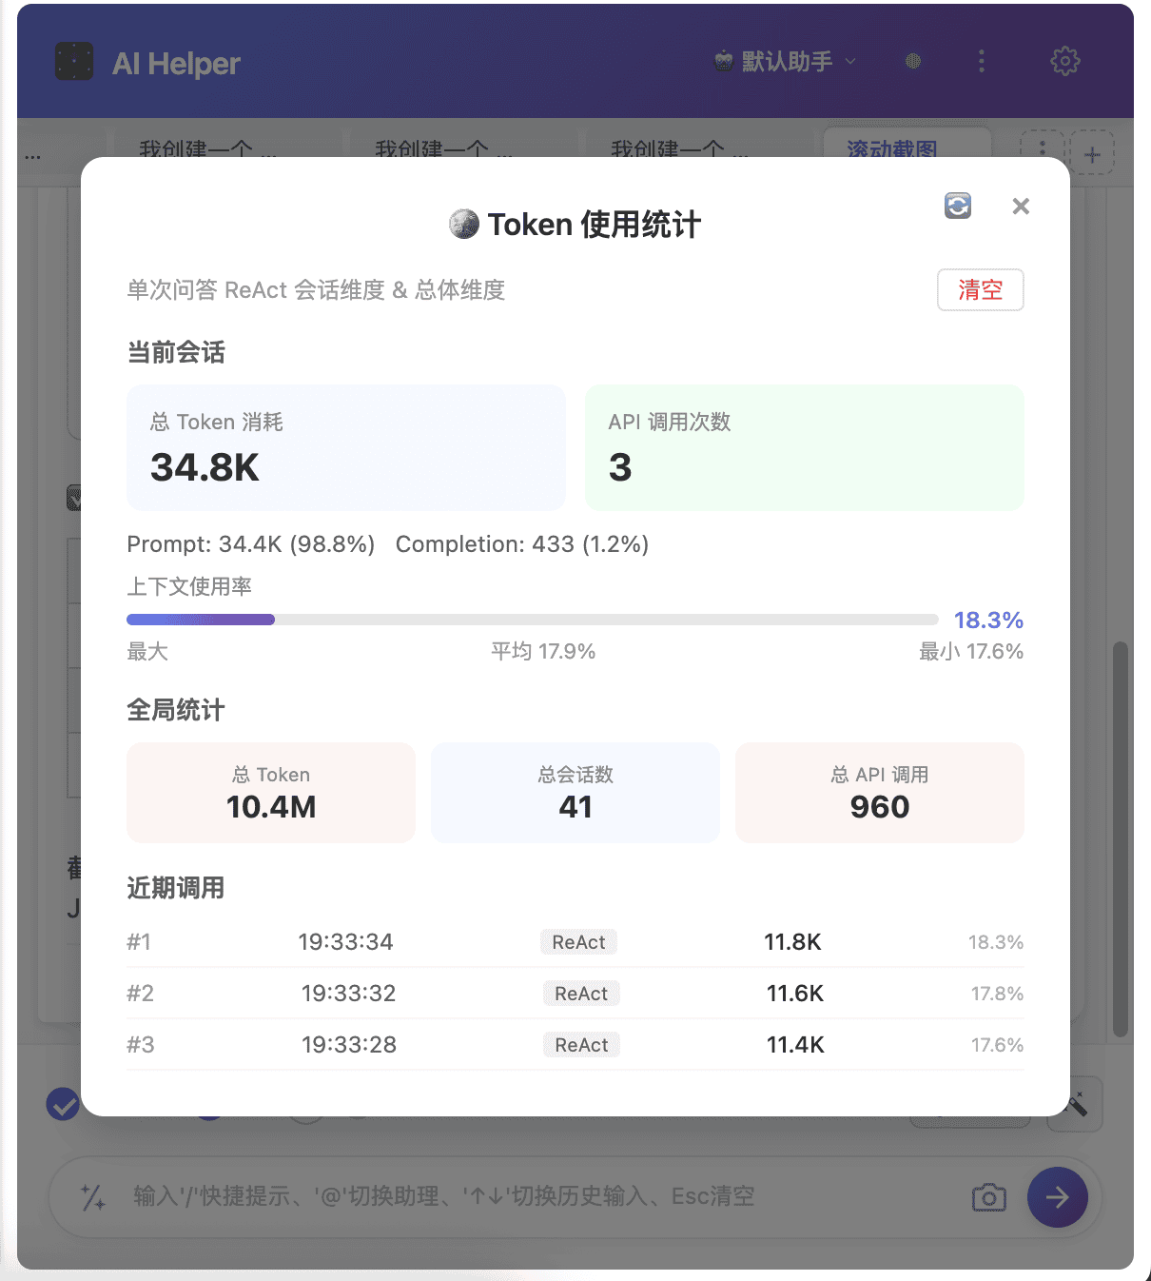This screenshot has height=1281, width=1151.
Task: Click the 总 Token 10.4M card
Action: 271,793
